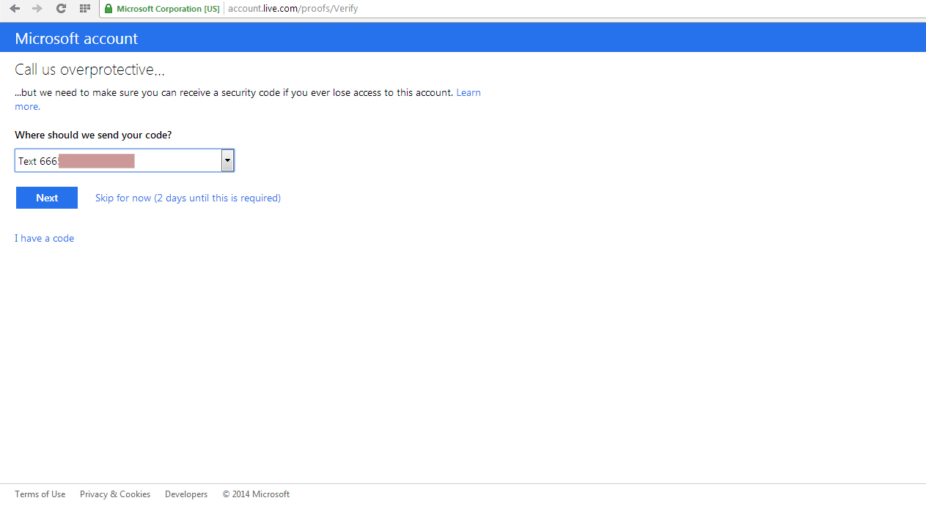926x506 pixels.
Task: Open Developers footer link
Action: 186,494
